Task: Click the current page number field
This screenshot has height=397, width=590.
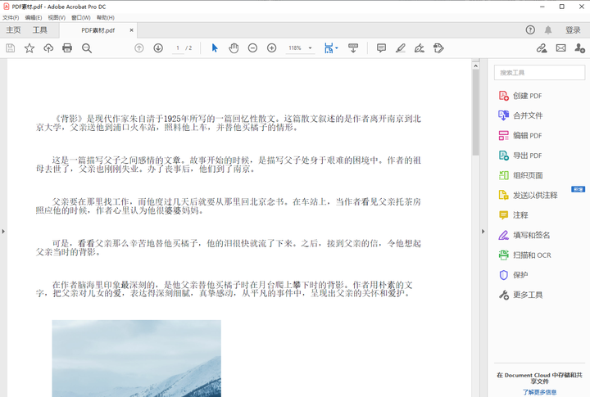Action: 178,48
